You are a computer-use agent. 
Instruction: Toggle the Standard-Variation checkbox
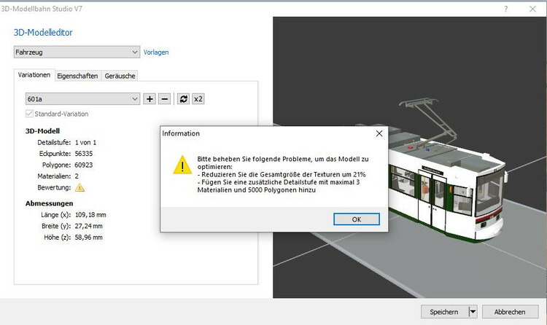pyautogui.click(x=29, y=114)
